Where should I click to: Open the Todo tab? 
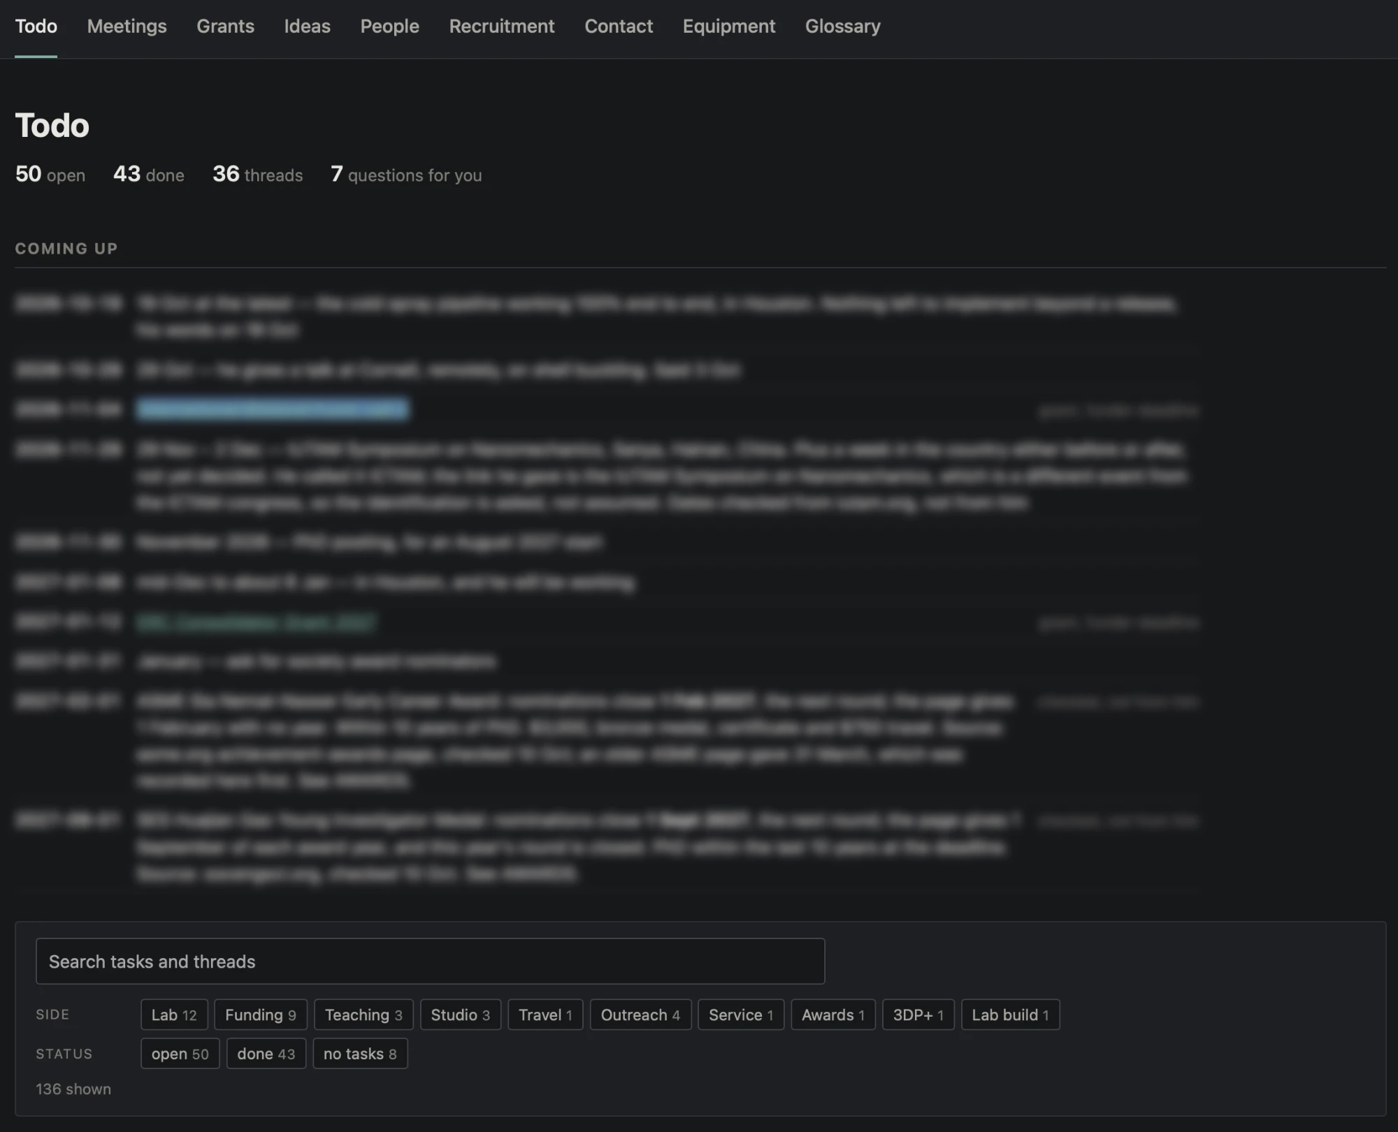(x=36, y=27)
